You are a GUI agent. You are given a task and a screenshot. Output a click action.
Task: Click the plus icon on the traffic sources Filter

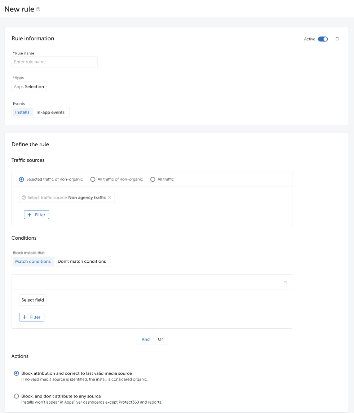[30, 214]
